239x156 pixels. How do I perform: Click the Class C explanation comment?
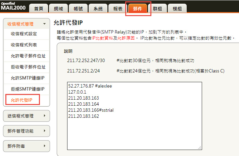pyautogui.click(x=171, y=71)
